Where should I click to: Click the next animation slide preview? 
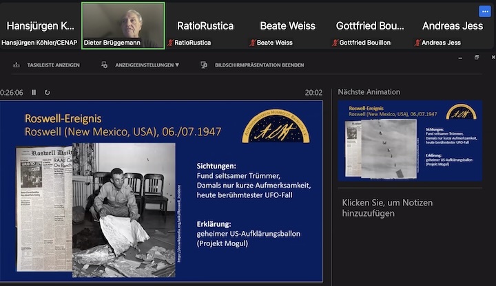coord(410,141)
